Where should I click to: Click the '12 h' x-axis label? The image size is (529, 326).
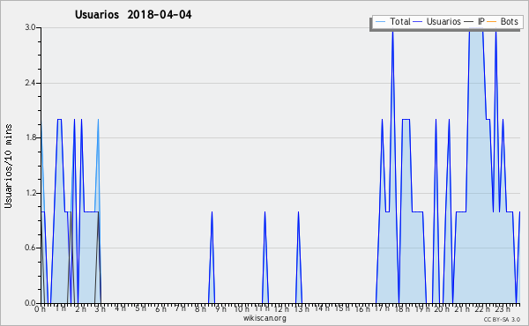[x=281, y=309]
